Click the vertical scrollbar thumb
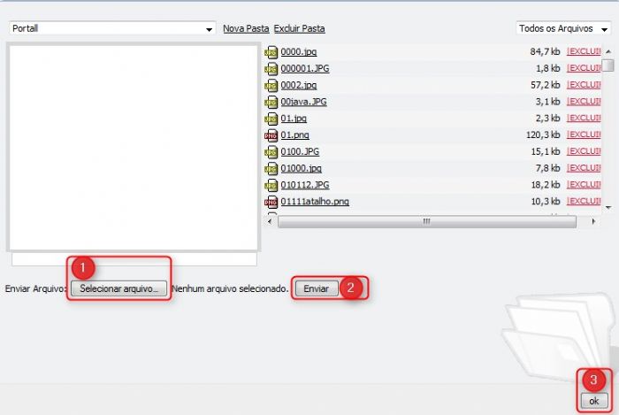Screen dimensions: 619x415 pyautogui.click(x=608, y=65)
